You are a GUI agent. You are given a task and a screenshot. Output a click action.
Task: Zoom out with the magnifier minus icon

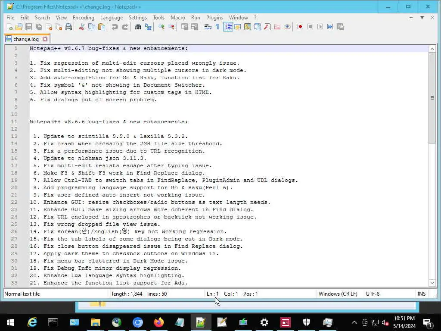click(171, 27)
